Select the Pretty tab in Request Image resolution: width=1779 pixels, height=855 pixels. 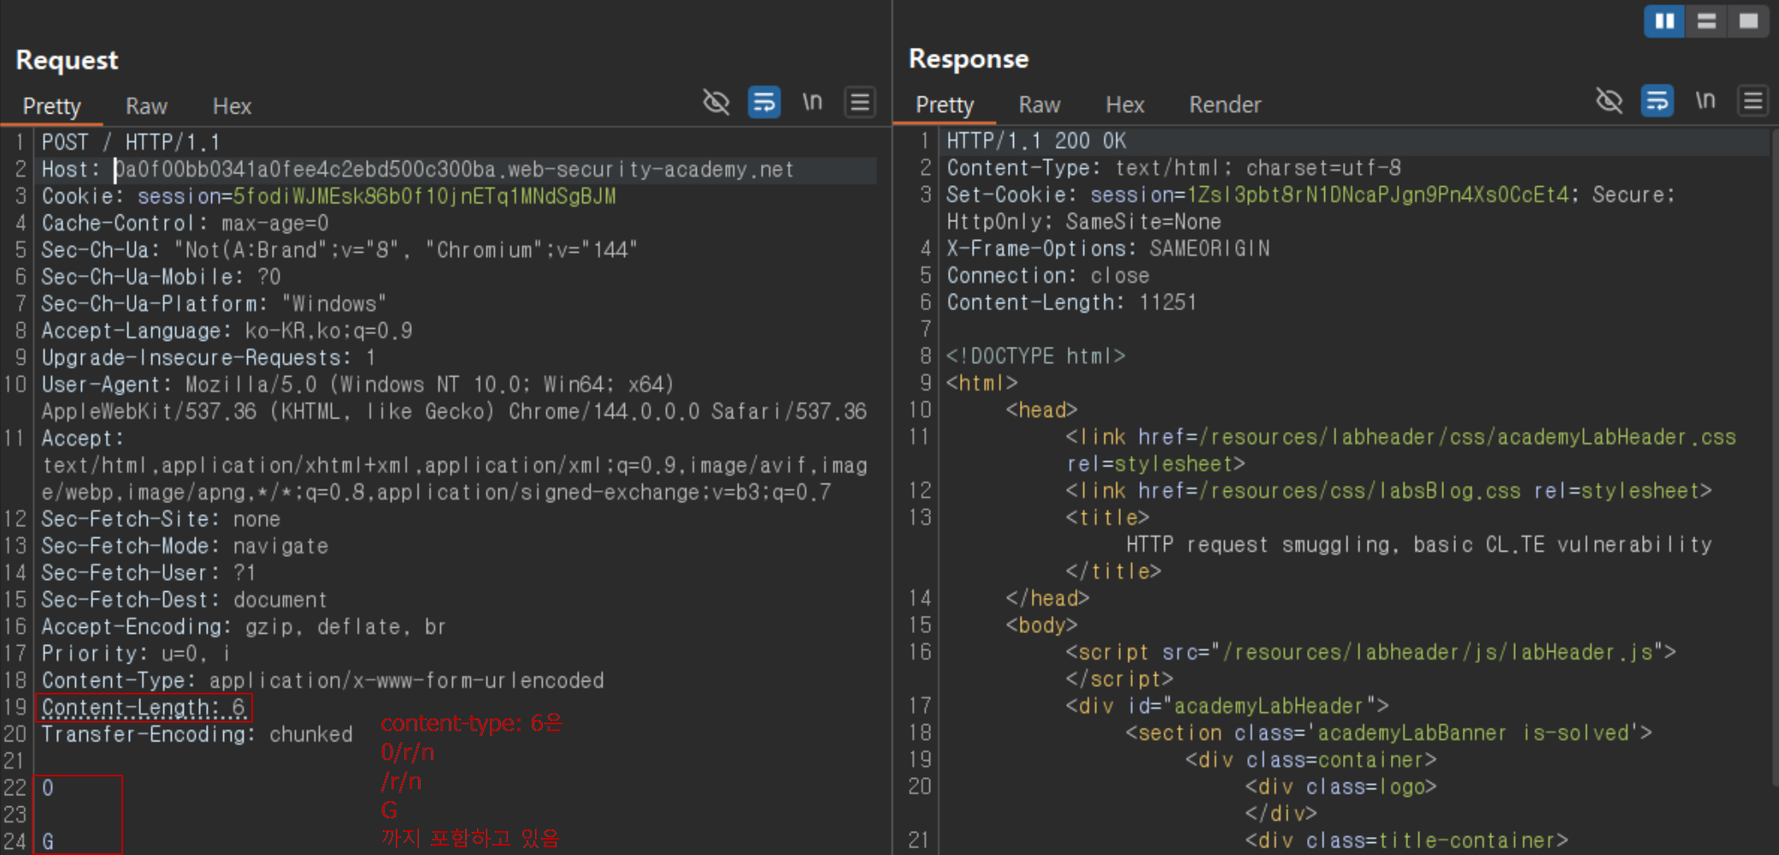[x=52, y=106]
